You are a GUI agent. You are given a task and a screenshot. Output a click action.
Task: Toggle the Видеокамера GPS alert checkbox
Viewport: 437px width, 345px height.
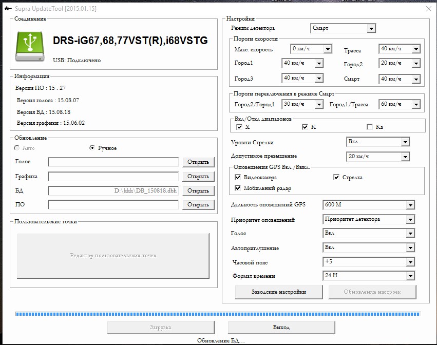[x=238, y=177]
